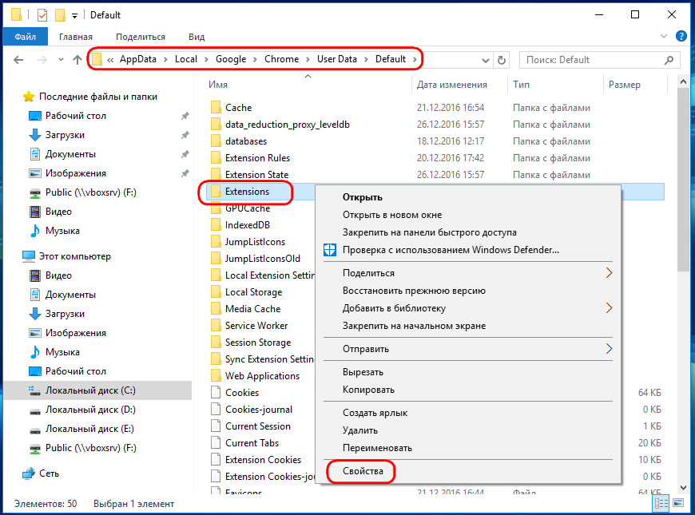Open the Файл tab
This screenshot has height=515, width=695.
click(26, 37)
